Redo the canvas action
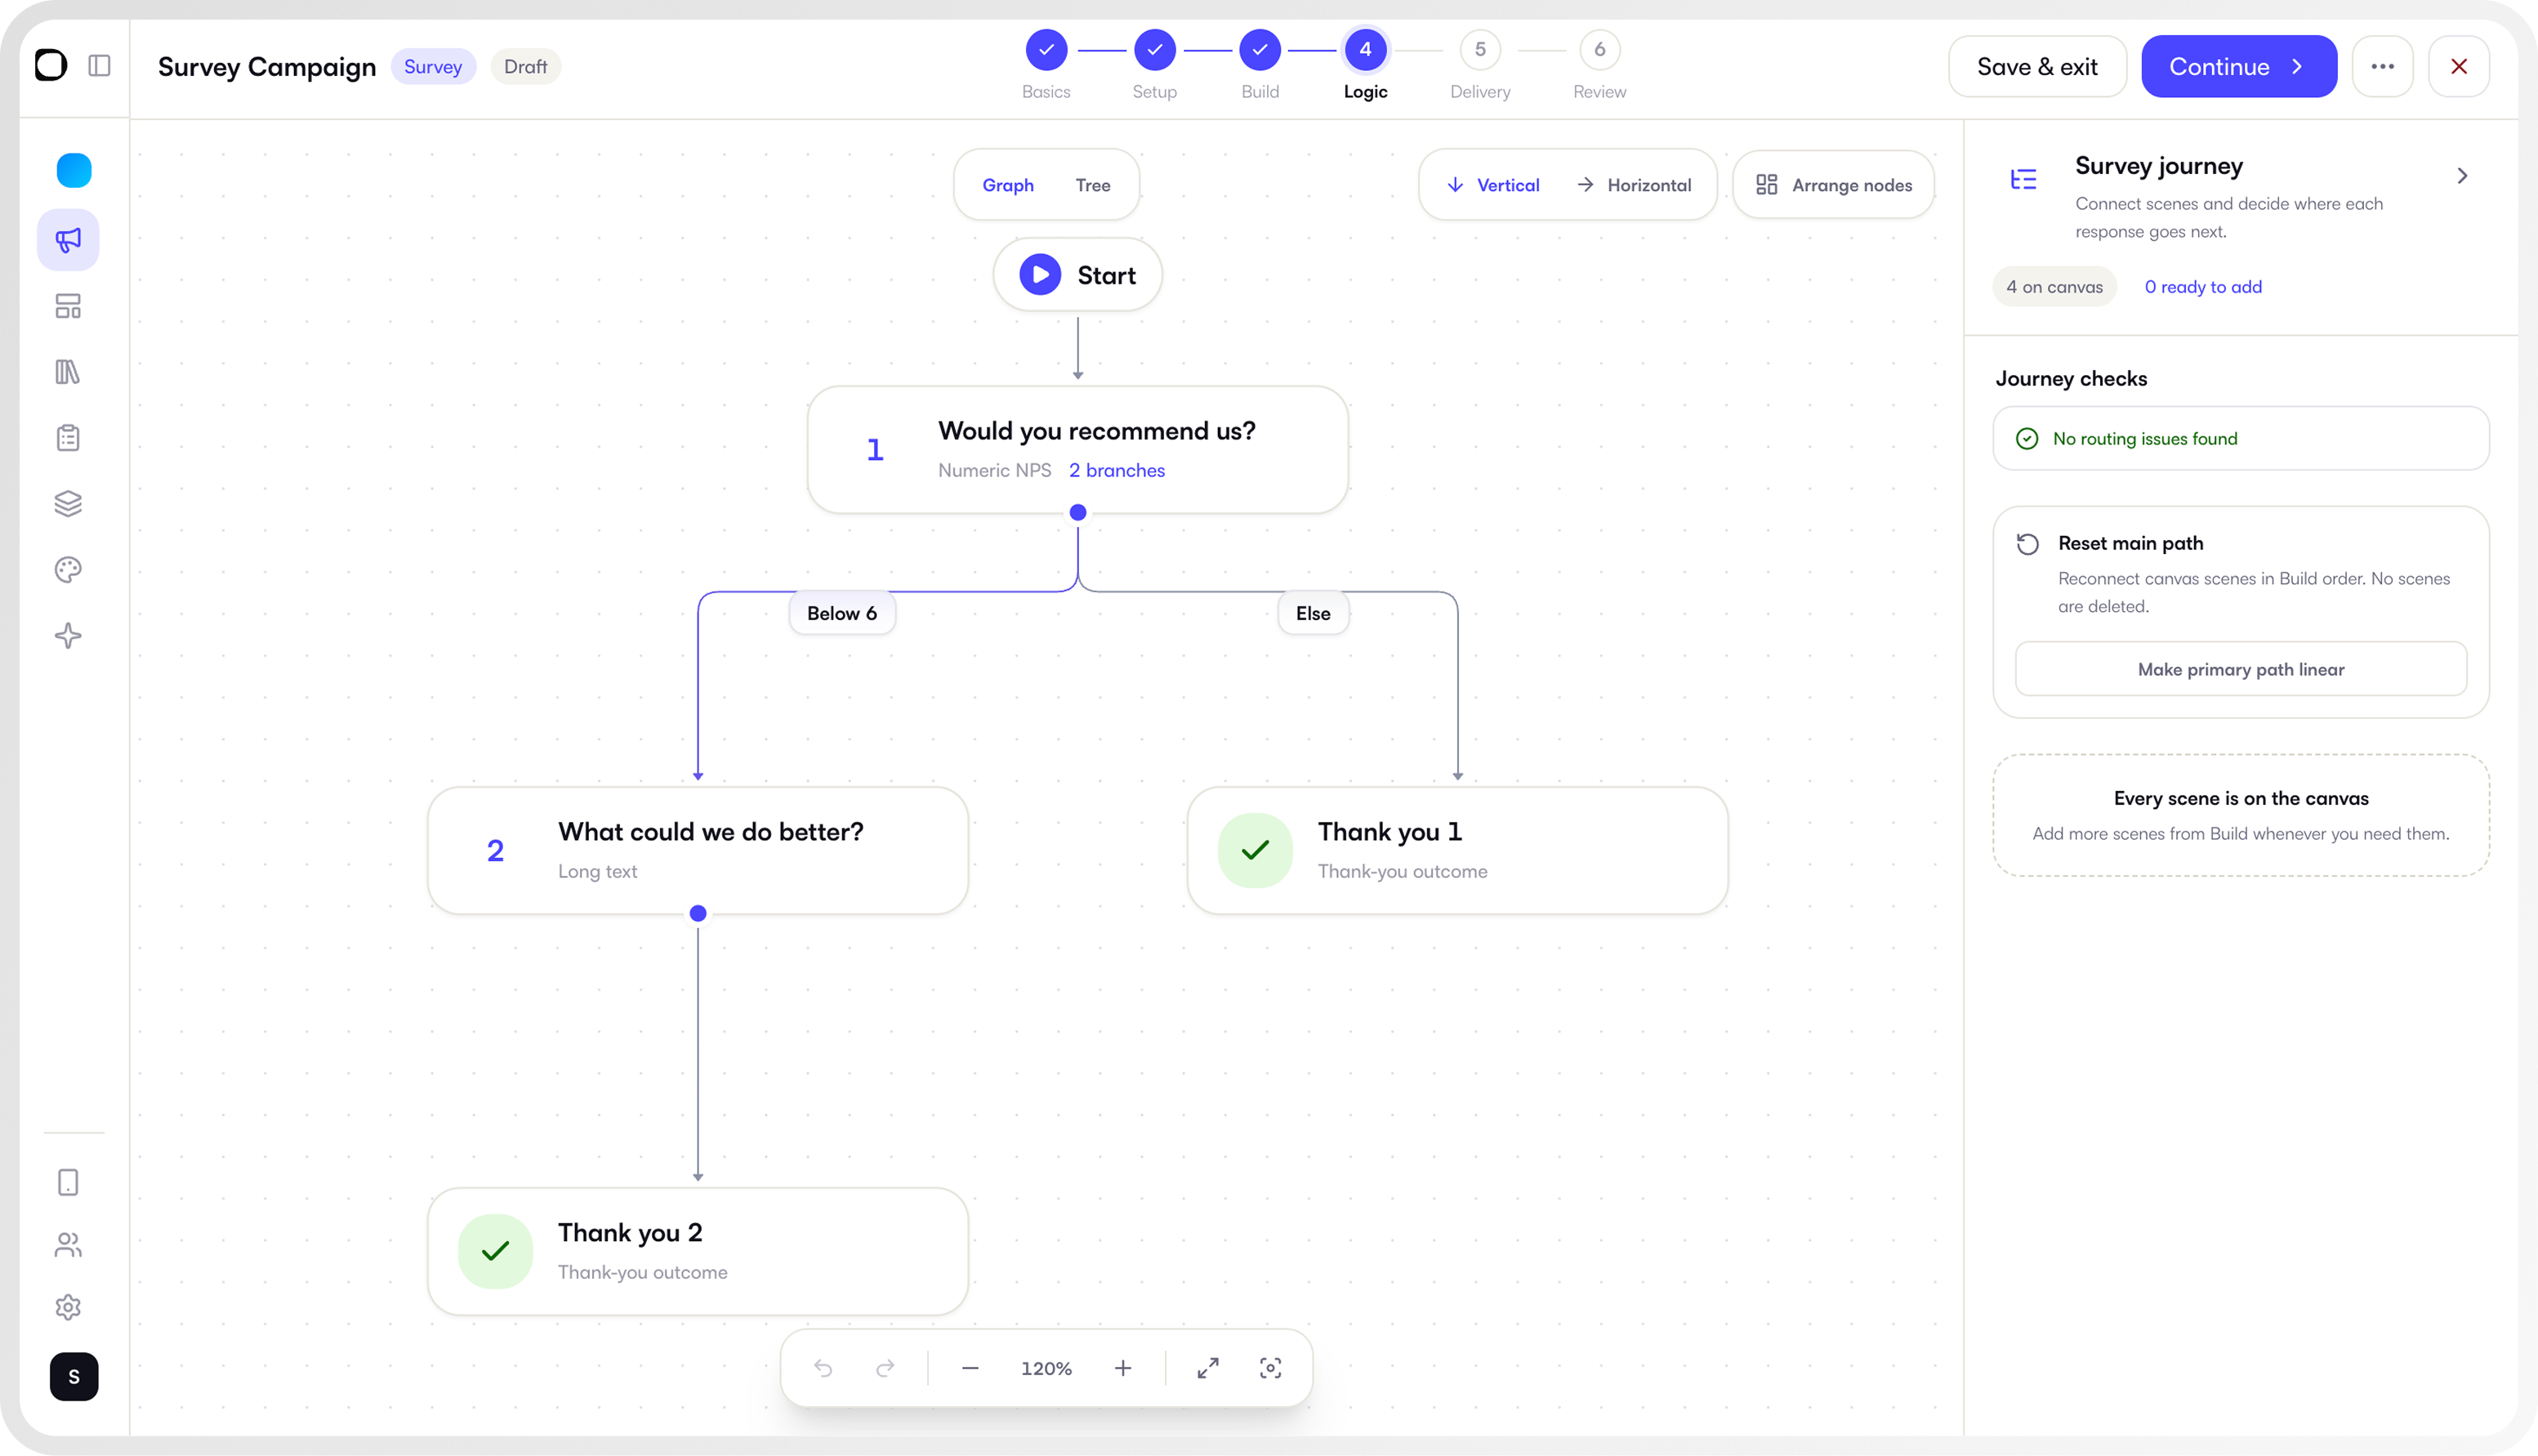This screenshot has height=1456, width=2538. tap(885, 1368)
